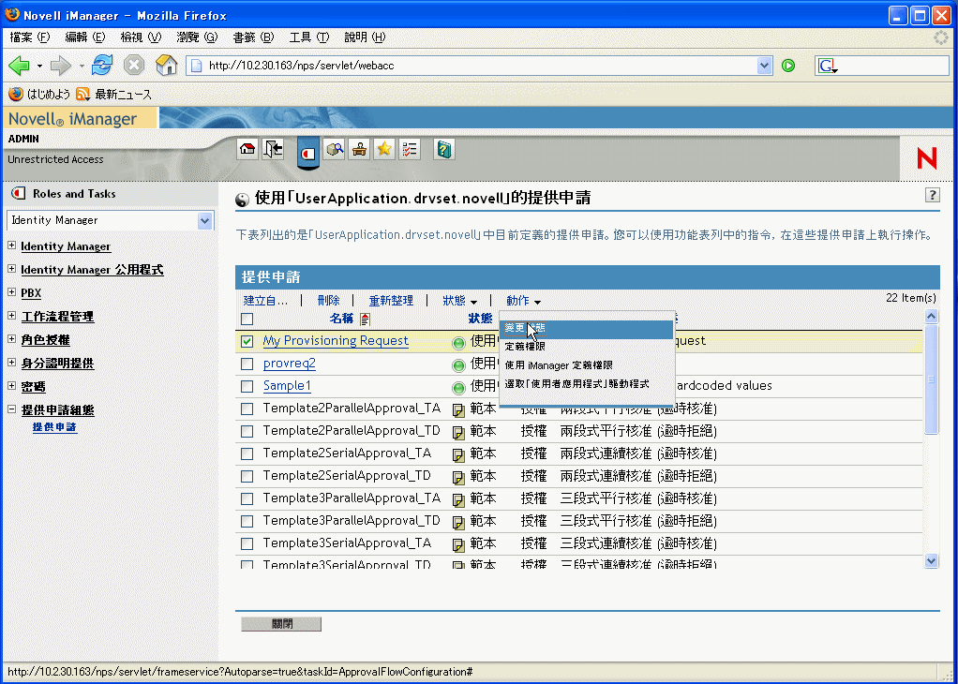
Task: Click template icon of Template3SerialApproval_TA row
Action: 458,544
